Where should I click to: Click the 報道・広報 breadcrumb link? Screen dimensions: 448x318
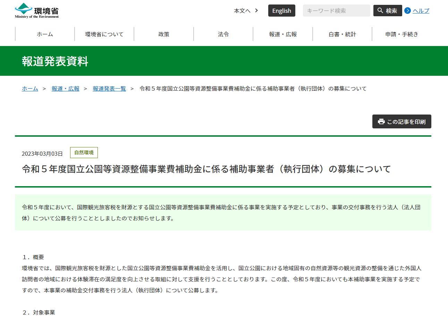click(66, 89)
